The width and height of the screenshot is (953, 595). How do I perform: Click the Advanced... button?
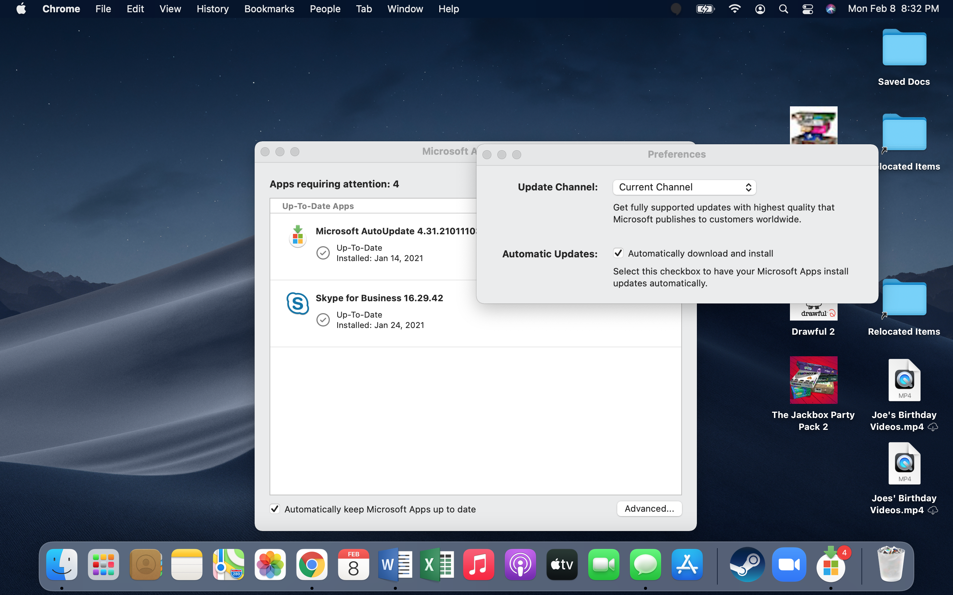(x=649, y=508)
